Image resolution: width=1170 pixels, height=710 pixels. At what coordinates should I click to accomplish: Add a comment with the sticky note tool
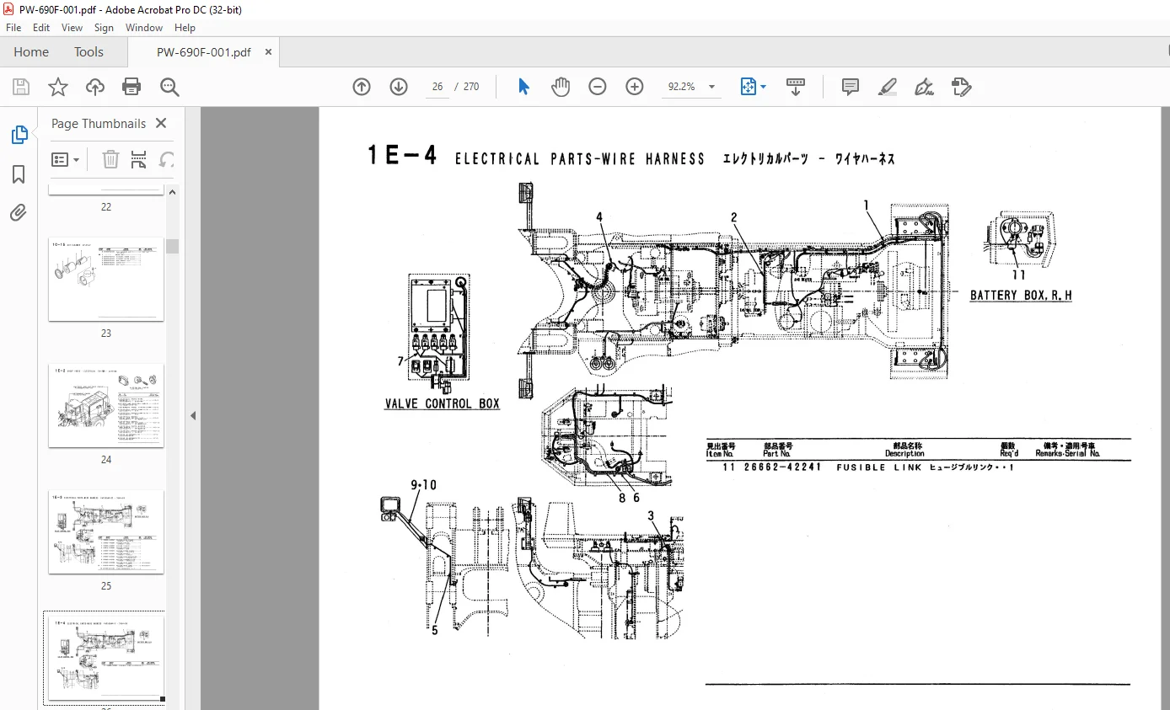(851, 87)
